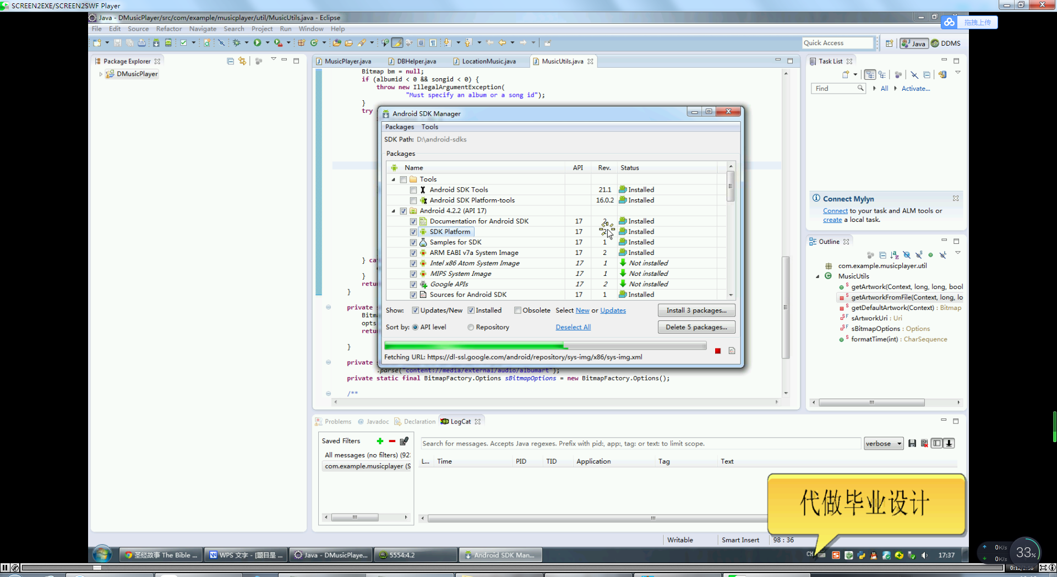Uncheck Google APIs package checkbox
The height and width of the screenshot is (577, 1057).
413,284
